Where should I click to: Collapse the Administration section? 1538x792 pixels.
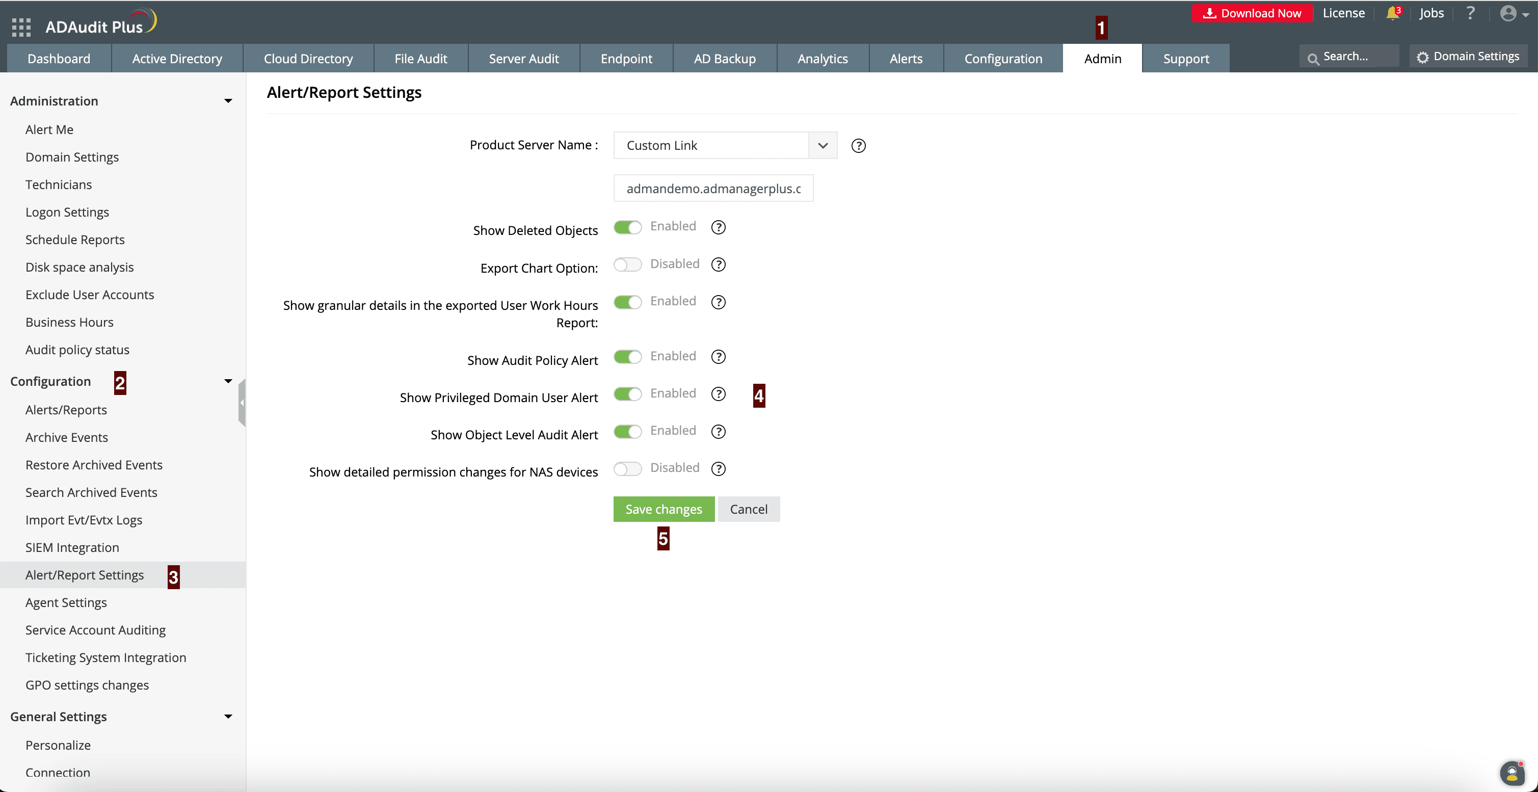pos(228,101)
